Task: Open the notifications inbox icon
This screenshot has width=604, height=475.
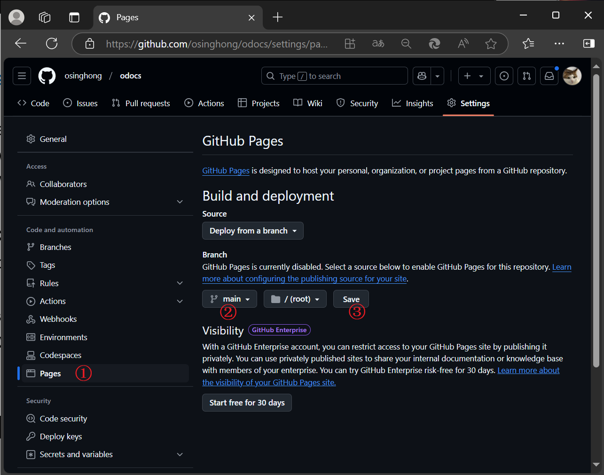Action: point(549,76)
